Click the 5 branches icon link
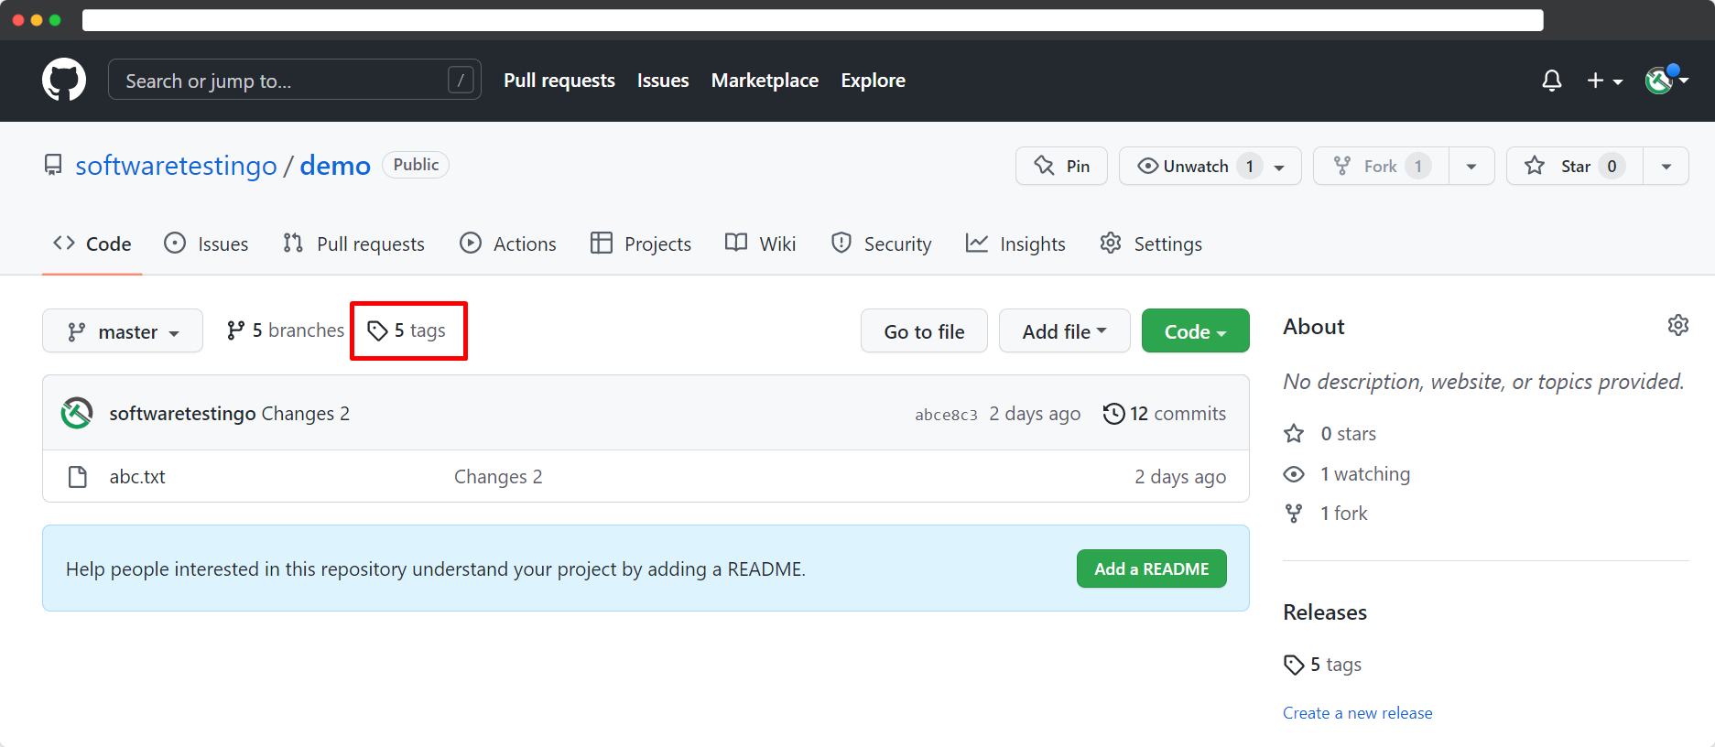 tap(285, 330)
